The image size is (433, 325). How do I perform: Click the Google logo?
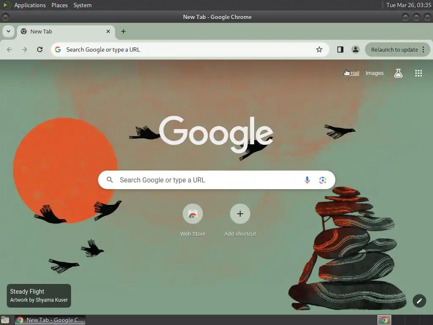pos(216,134)
